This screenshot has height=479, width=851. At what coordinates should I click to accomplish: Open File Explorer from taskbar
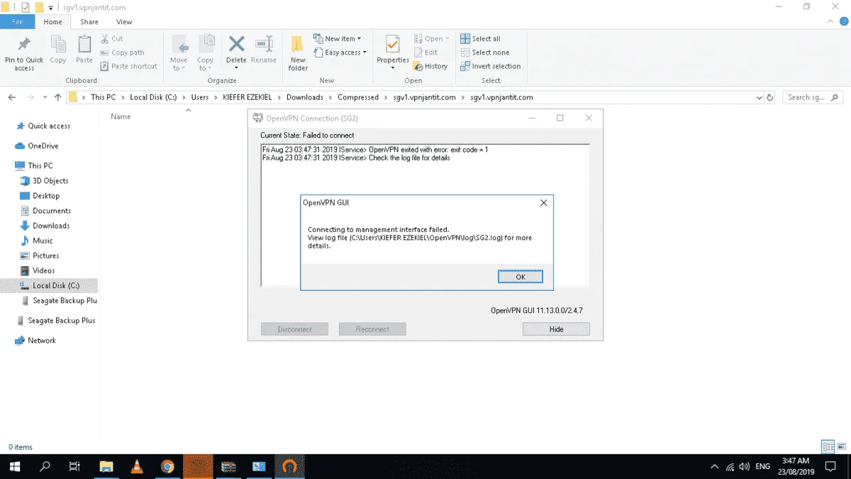pyautogui.click(x=106, y=466)
